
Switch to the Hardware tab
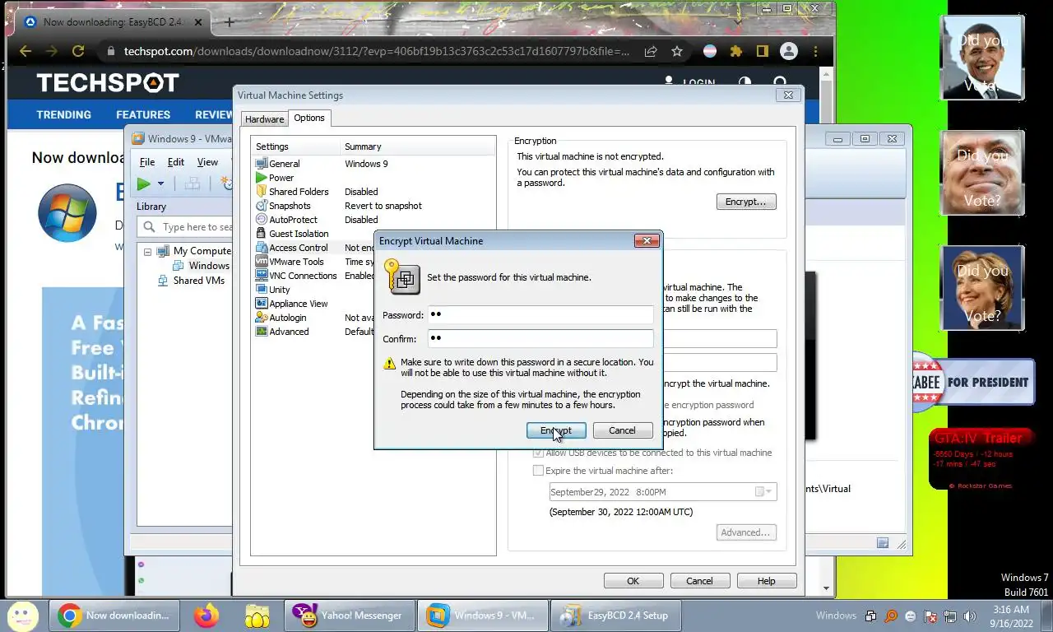[264, 119]
